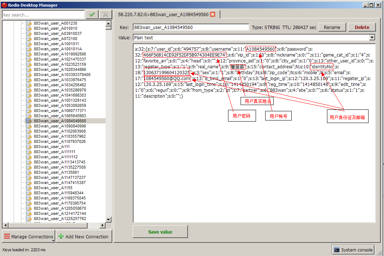This screenshot has width=384, height=256.
Task: Click the terminal icon on System console button
Action: 337,250
